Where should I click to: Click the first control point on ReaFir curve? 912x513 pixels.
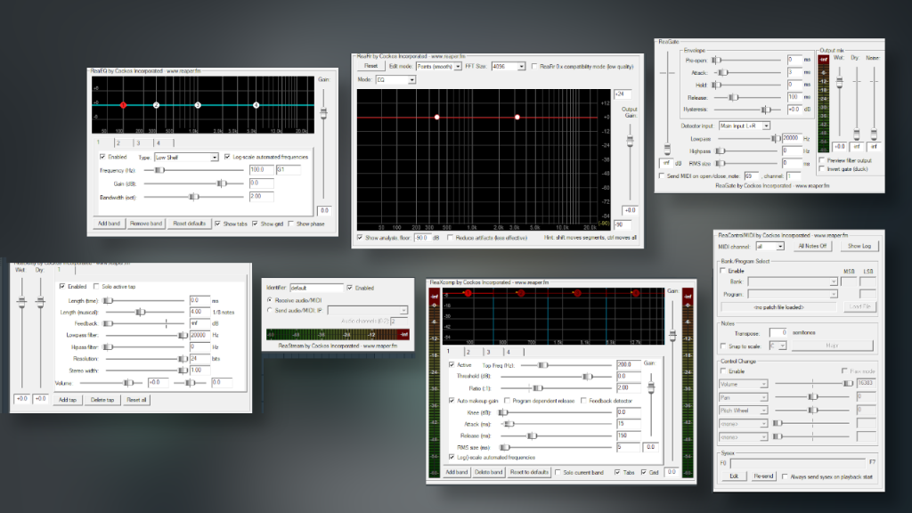coord(436,115)
